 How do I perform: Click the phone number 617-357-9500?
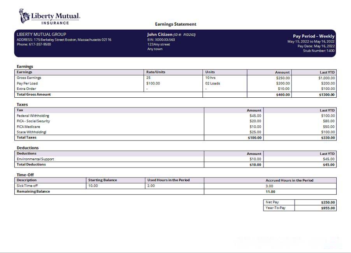tap(34, 44)
